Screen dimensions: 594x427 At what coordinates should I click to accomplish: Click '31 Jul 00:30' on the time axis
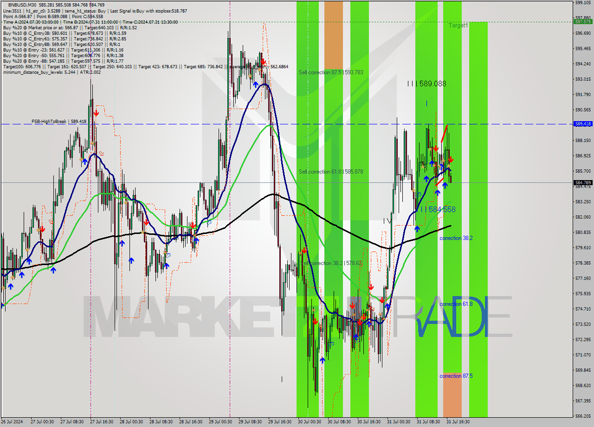coord(399,422)
